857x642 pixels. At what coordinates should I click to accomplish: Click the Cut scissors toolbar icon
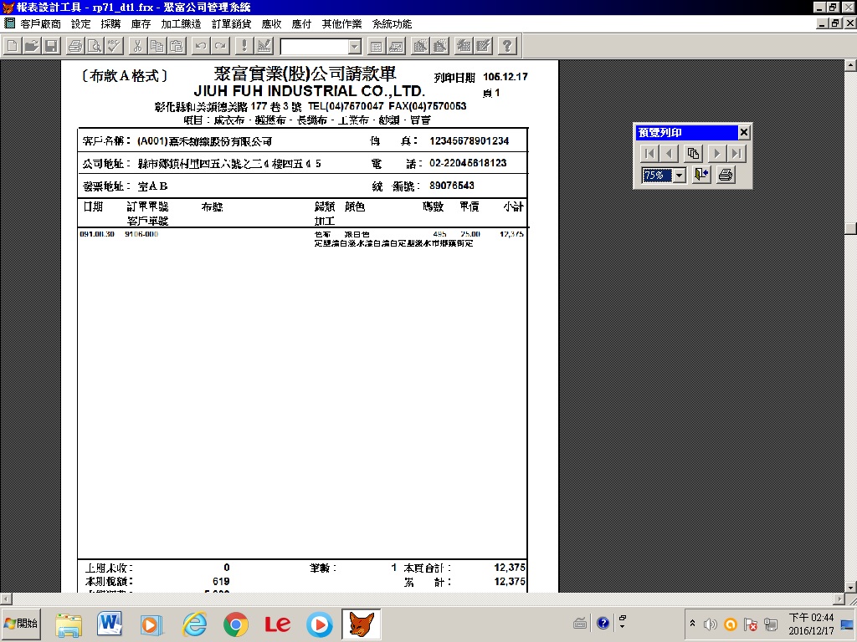[x=137, y=46]
